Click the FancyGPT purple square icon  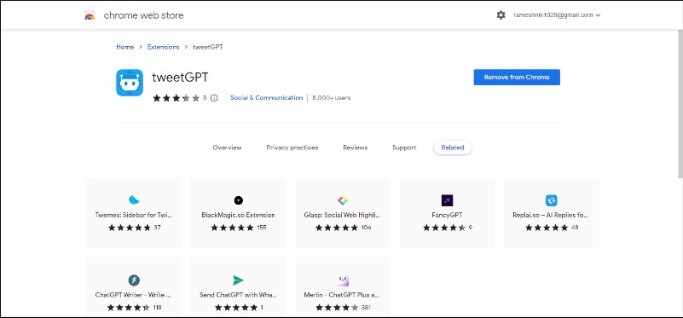point(448,200)
